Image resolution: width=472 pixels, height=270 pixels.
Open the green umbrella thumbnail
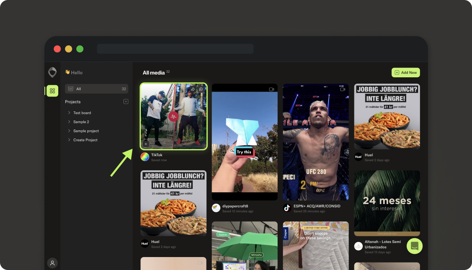tap(245, 246)
